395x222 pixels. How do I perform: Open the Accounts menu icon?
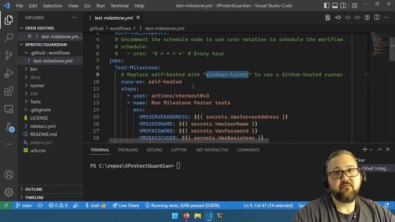pos(9,175)
